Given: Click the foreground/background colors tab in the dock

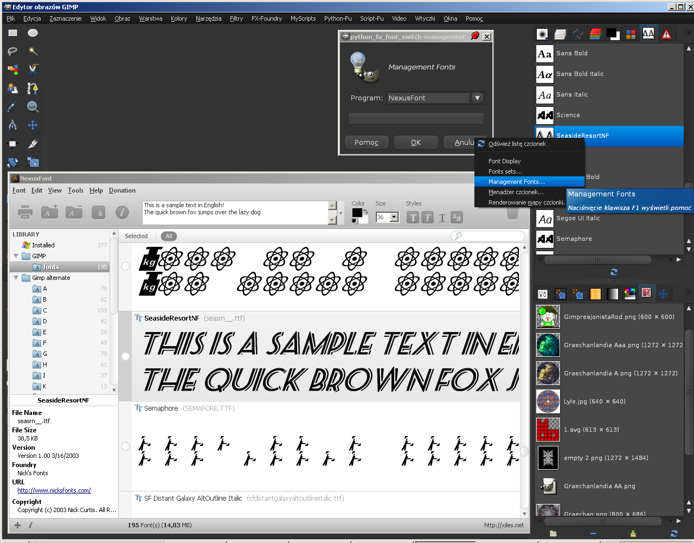Looking at the screenshot, I should point(613,34).
